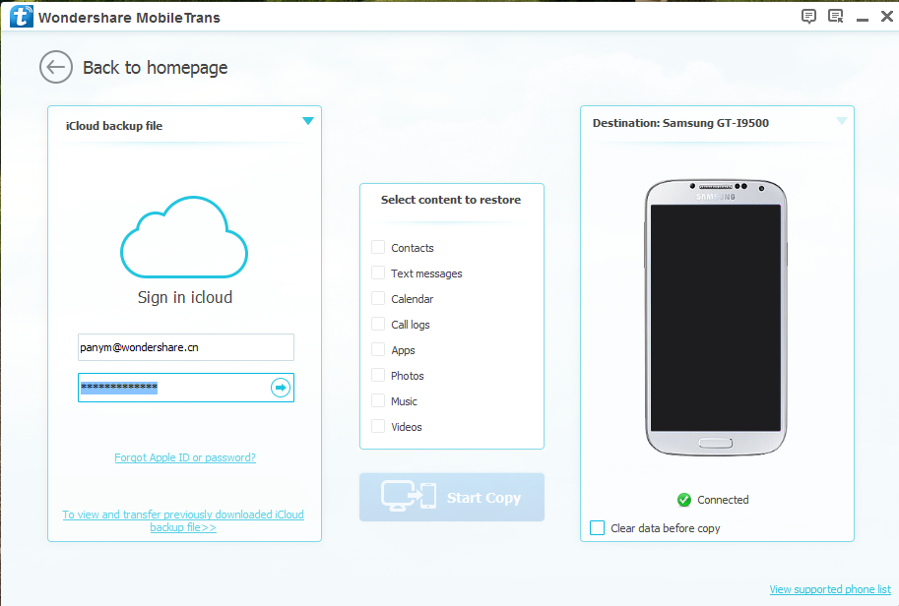899x606 pixels.
Task: Minimize the MobileTrans window
Action: 863,19
